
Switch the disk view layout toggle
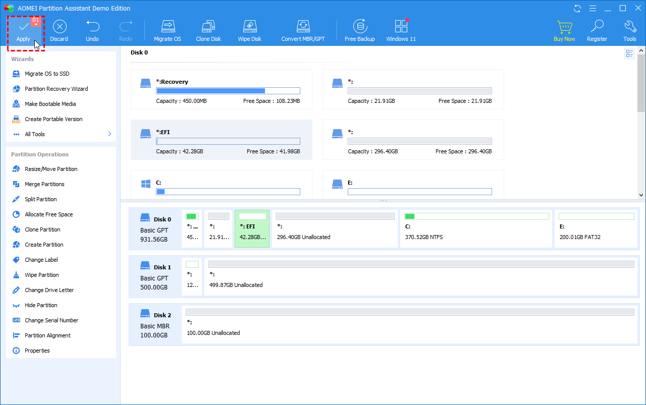coord(629,53)
